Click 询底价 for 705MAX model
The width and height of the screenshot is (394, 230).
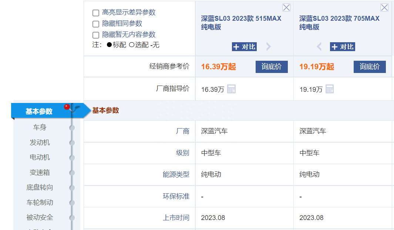[x=370, y=67]
